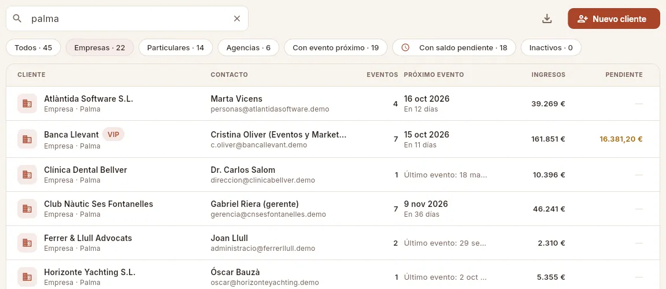Click the search magnifier icon

tap(17, 18)
